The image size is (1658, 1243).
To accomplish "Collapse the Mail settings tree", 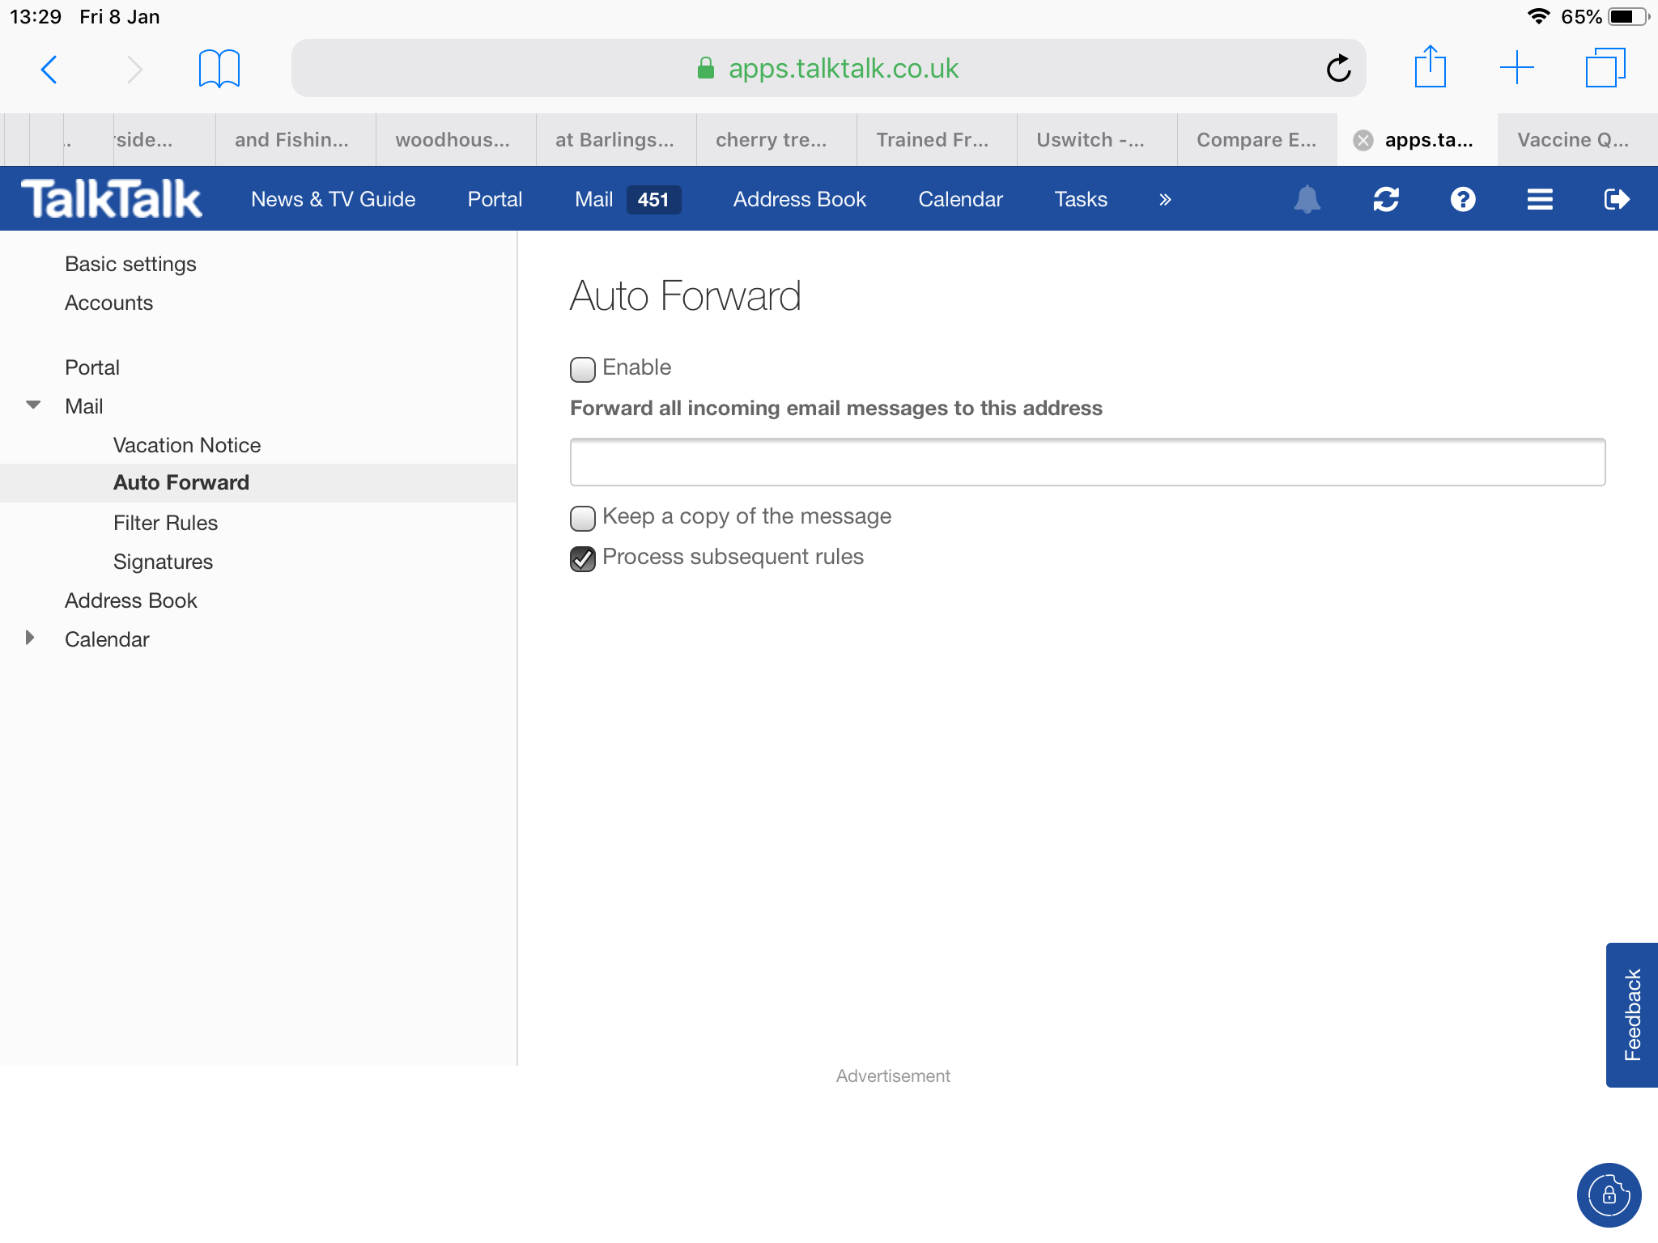I will point(33,405).
